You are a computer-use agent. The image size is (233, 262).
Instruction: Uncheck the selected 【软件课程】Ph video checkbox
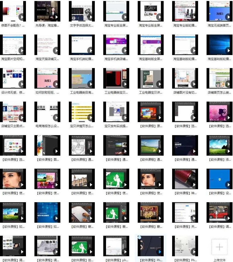coord(139,237)
